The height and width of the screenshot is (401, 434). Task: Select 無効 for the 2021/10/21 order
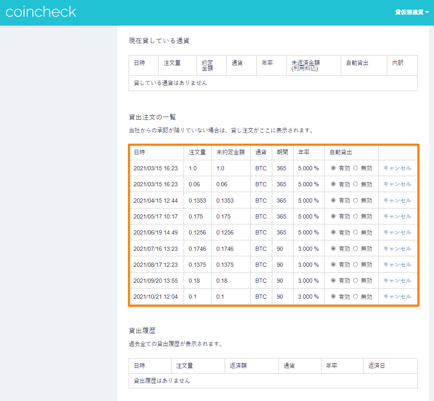[x=356, y=297]
